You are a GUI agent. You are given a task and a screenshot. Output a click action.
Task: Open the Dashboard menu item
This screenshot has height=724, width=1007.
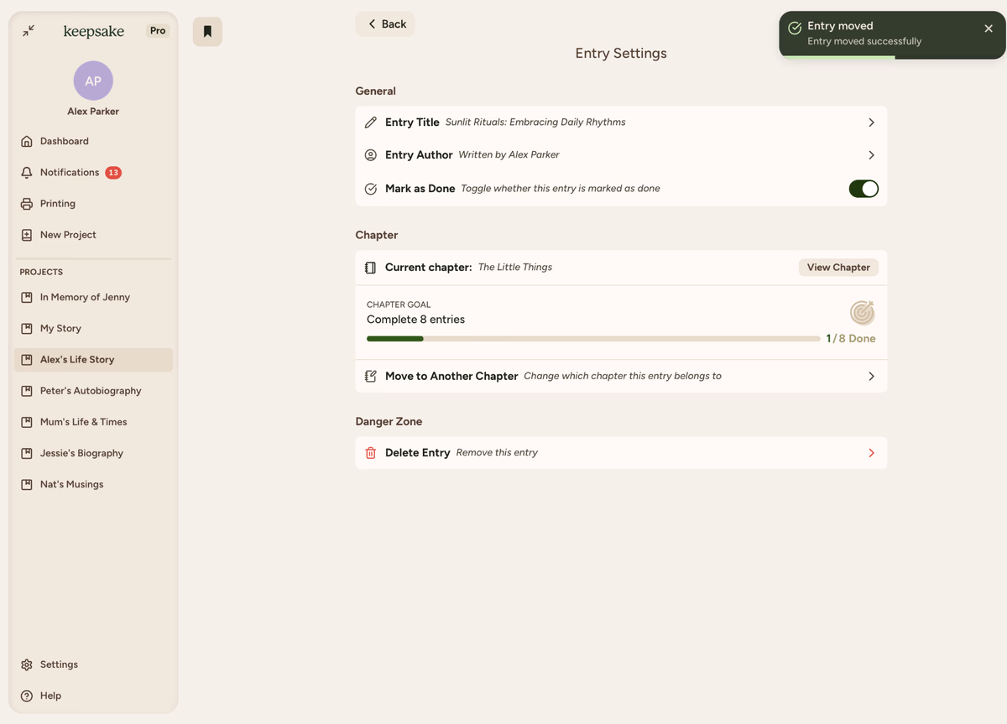[x=64, y=142]
